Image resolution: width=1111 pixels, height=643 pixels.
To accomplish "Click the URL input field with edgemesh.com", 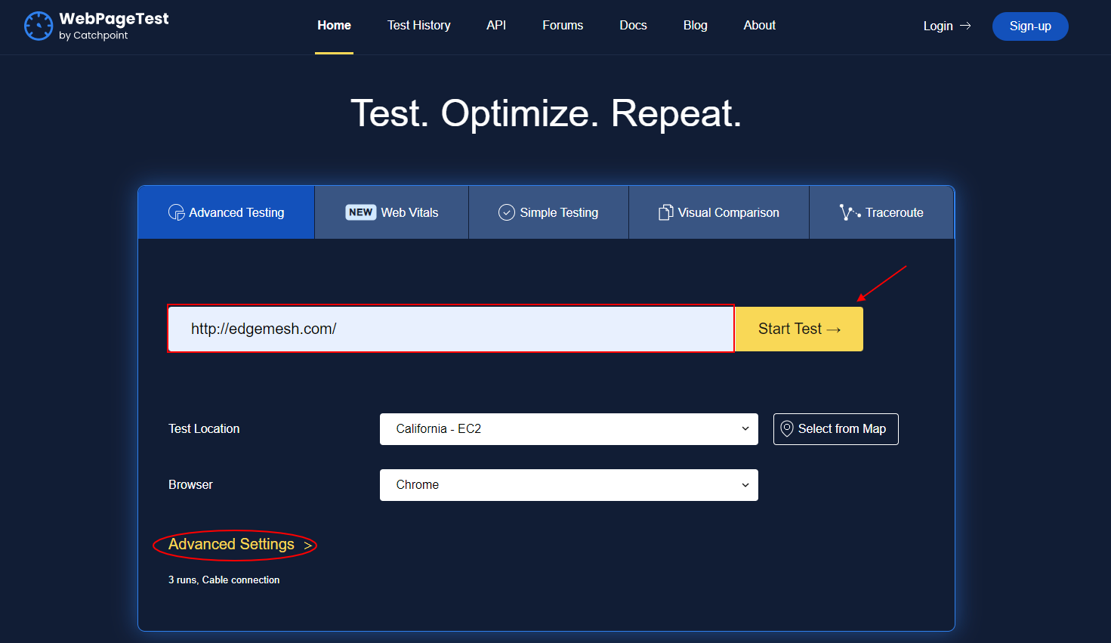I will click(451, 329).
